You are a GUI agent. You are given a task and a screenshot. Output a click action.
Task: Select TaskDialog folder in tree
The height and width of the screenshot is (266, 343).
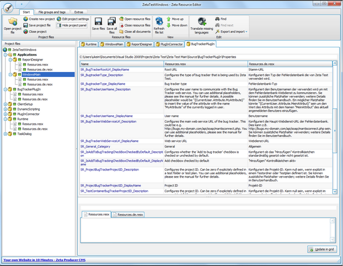24,134
